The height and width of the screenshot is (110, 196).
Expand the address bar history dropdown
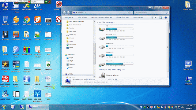point(128,13)
